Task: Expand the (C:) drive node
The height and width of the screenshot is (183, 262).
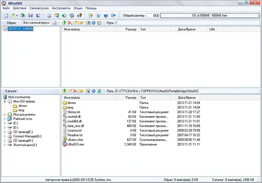Action: pyautogui.click(x=5, y=123)
